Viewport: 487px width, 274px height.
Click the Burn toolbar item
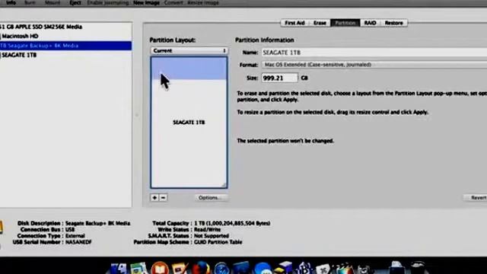point(30,3)
